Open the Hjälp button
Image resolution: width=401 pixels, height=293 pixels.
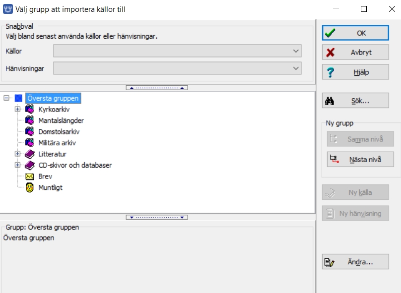355,72
